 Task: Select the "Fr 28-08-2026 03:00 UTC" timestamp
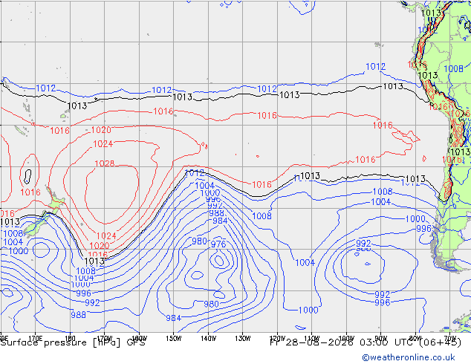(x=342, y=342)
